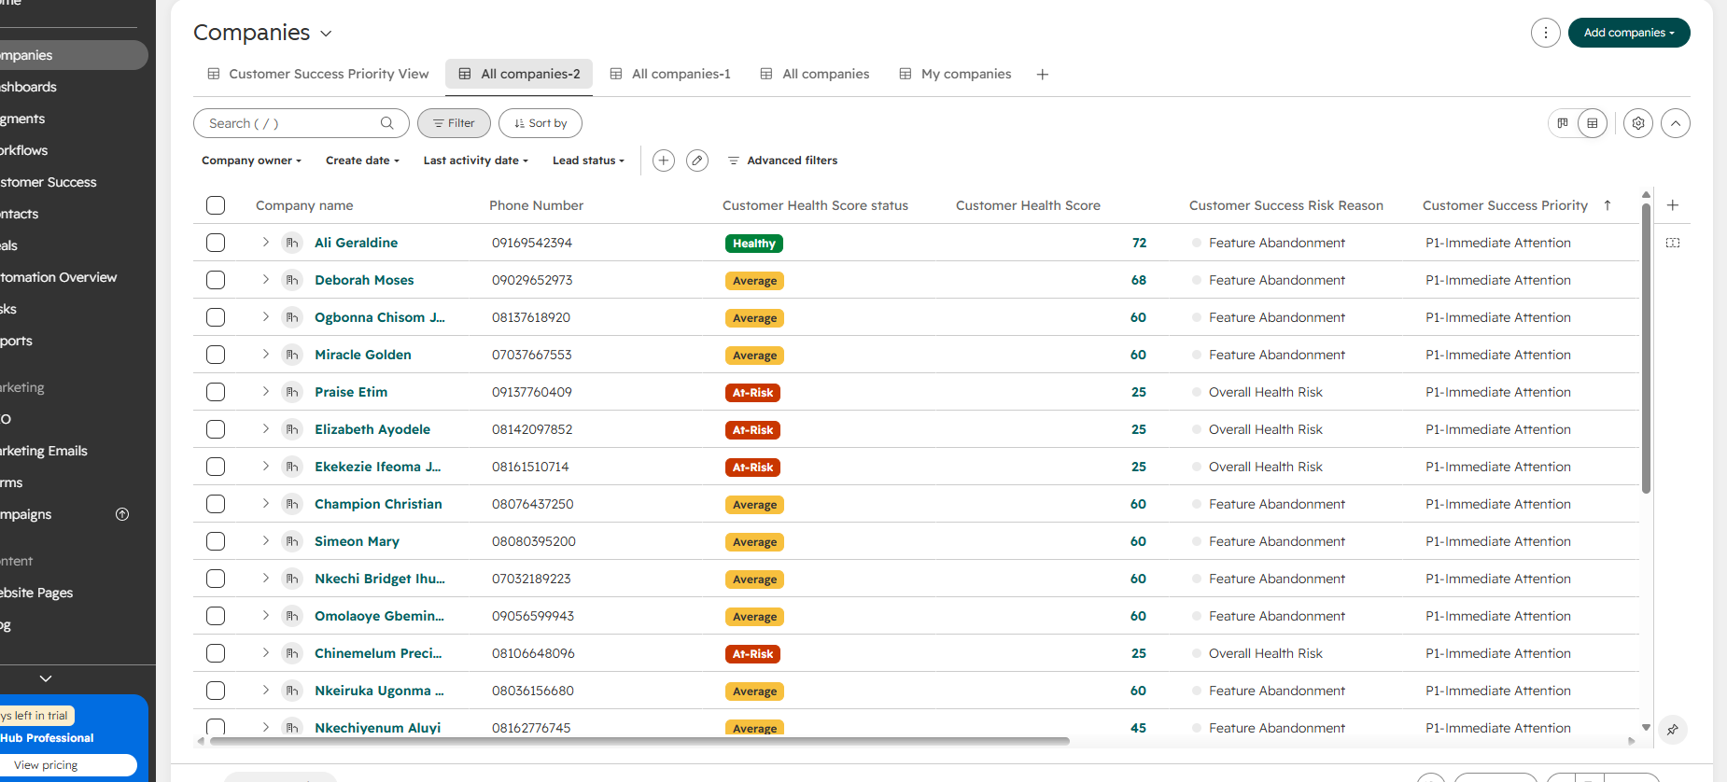The image size is (1727, 782).
Task: Click the preview icon right of first row
Action: [1673, 243]
